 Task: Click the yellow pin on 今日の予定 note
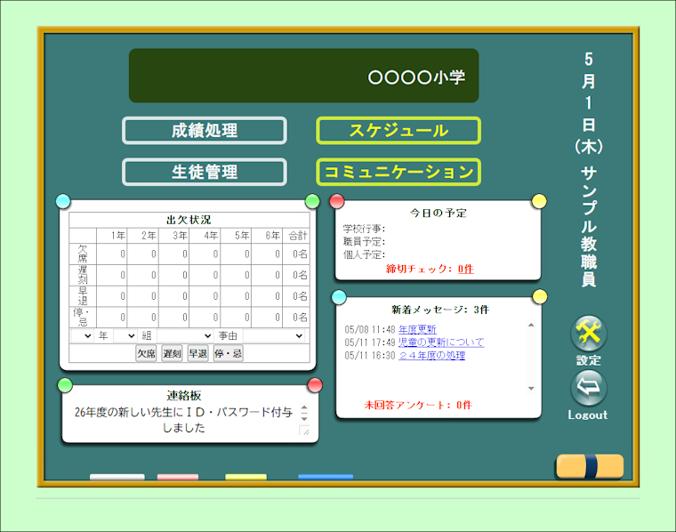[x=539, y=201]
